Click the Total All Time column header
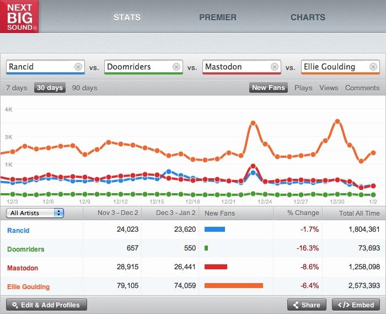 pos(359,213)
